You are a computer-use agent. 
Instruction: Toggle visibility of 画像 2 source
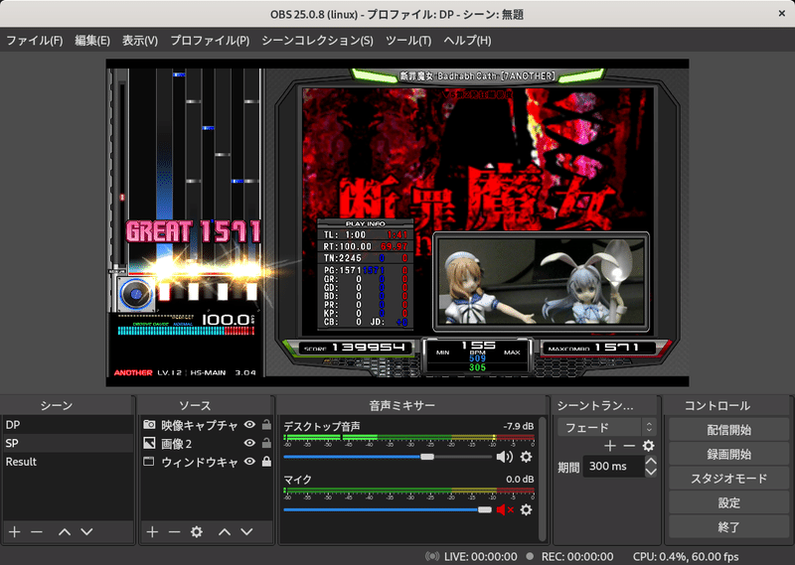[x=249, y=443]
